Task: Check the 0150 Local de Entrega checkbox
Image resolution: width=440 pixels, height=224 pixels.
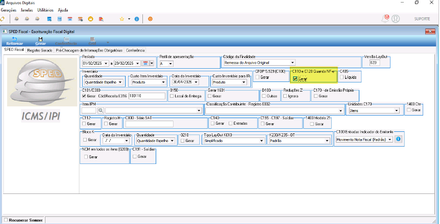Action: [x=172, y=96]
